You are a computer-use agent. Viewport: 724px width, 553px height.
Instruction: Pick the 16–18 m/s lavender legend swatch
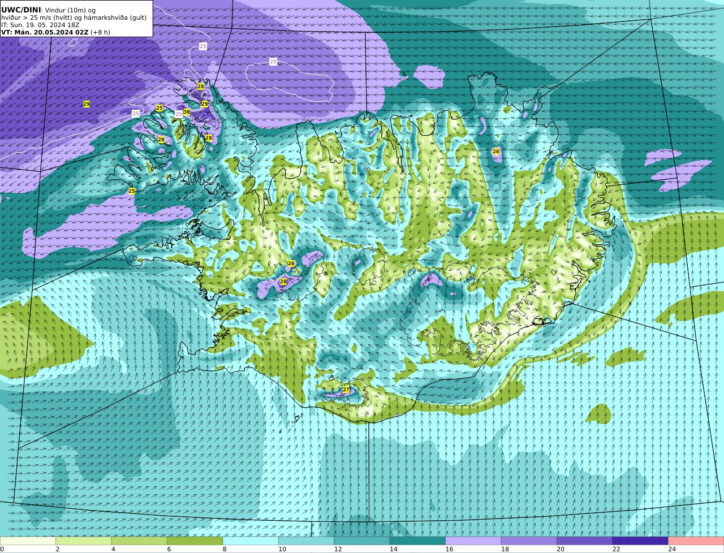pyautogui.click(x=473, y=541)
